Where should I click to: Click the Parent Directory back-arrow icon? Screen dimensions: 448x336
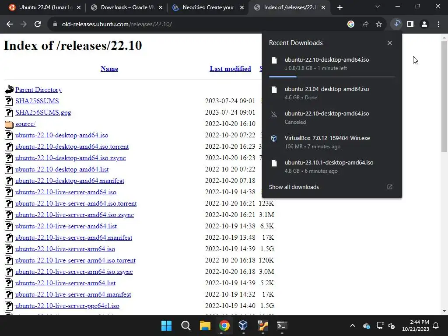tap(9, 90)
